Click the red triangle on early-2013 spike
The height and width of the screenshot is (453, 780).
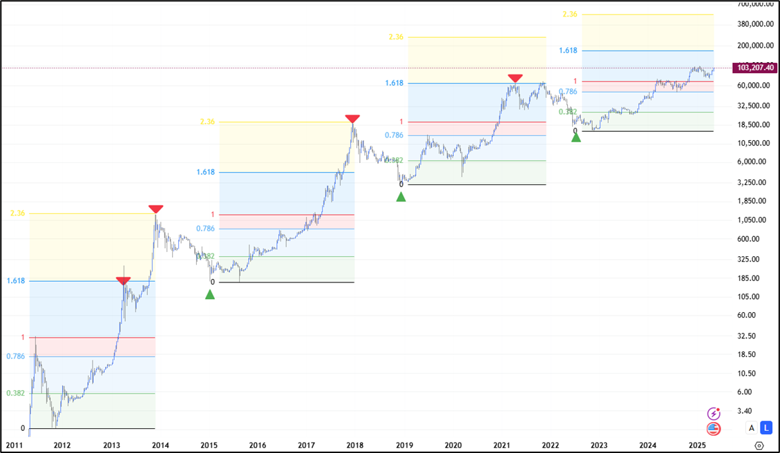(x=123, y=280)
